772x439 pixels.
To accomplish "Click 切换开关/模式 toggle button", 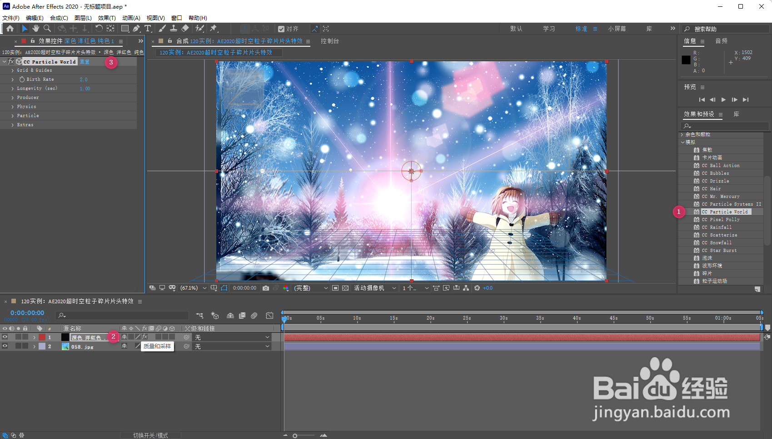I will (150, 435).
